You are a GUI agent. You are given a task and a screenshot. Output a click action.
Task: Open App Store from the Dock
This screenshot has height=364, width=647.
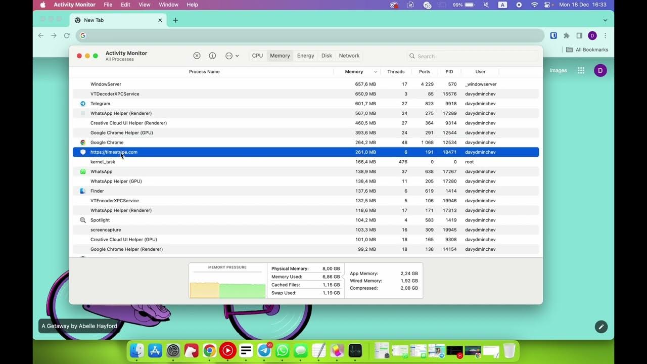pos(155,350)
